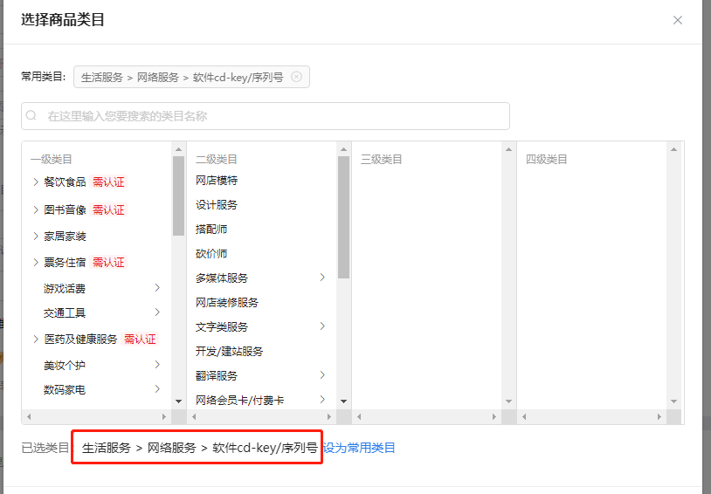The height and width of the screenshot is (494, 711).
Task: Select 网店模特 in the 二级类目 list
Action: click(x=217, y=181)
